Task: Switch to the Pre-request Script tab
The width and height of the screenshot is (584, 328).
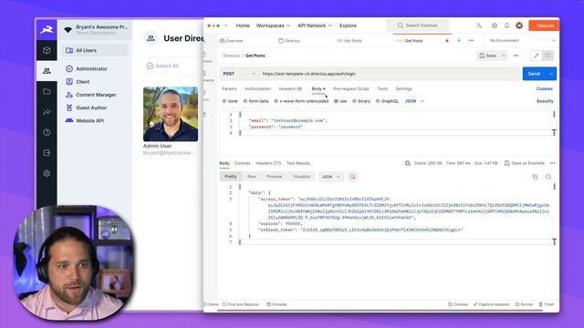Action: click(350, 88)
